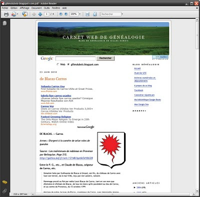Open Comments panel icon in left sidebar
The height and width of the screenshot is (197, 200).
click(x=5, y=183)
